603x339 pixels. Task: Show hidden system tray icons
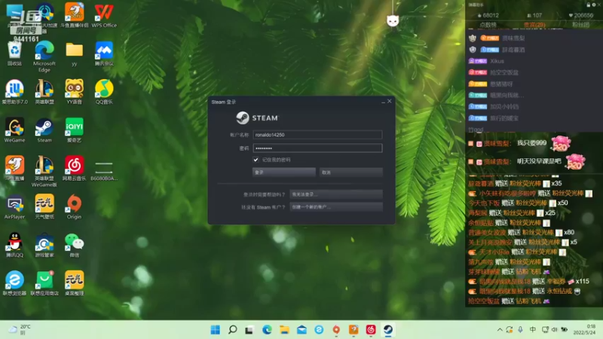coord(500,330)
